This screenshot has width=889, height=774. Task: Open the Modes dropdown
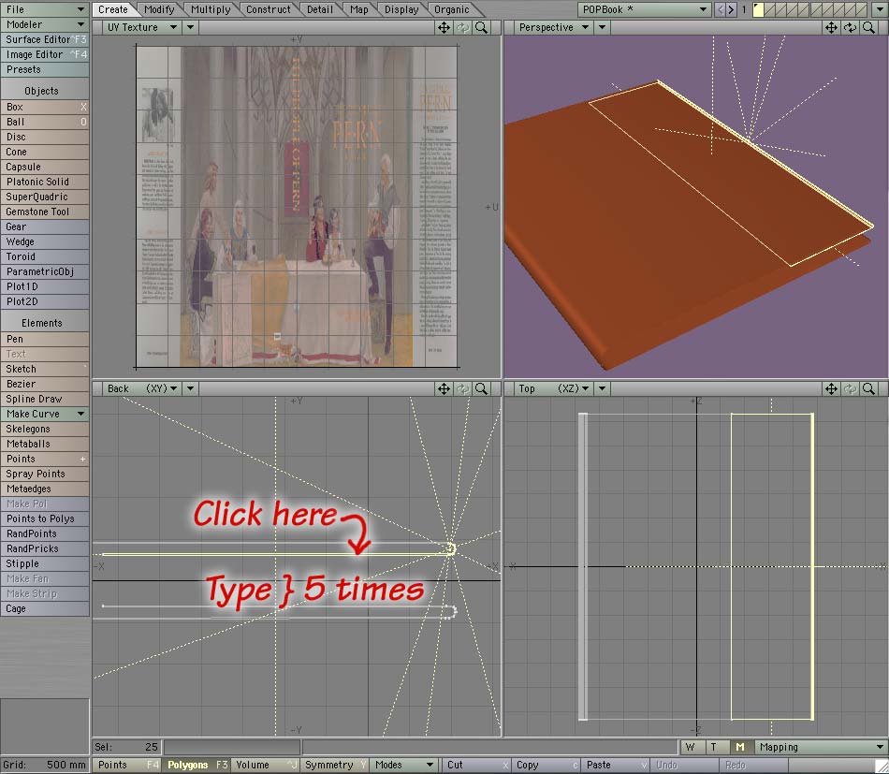(404, 765)
